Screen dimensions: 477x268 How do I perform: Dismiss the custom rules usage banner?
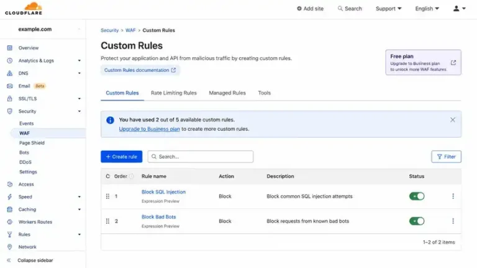[453, 120]
